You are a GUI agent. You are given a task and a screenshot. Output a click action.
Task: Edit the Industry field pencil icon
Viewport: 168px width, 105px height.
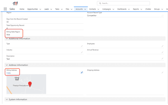click(82, 52)
